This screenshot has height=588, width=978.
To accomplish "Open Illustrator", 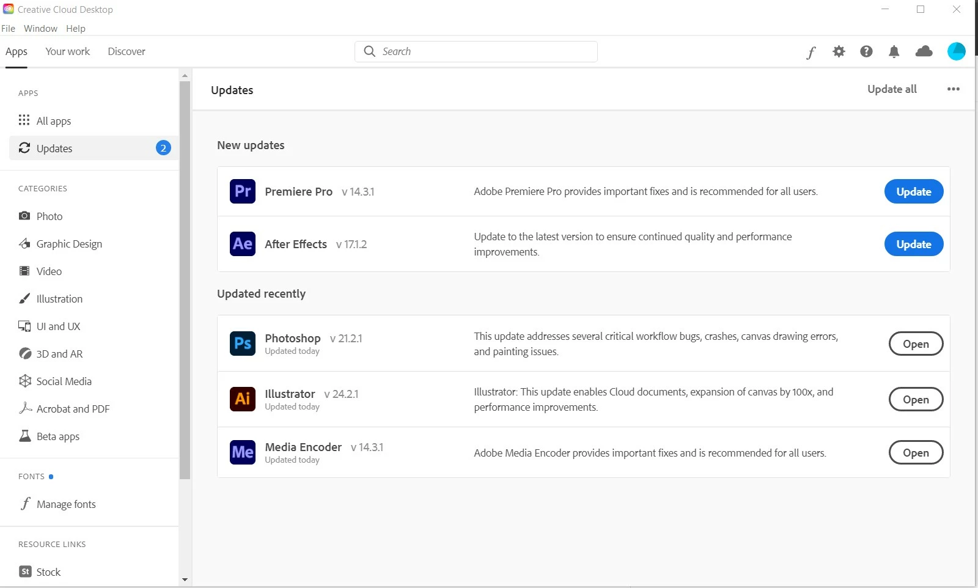I will 916,399.
